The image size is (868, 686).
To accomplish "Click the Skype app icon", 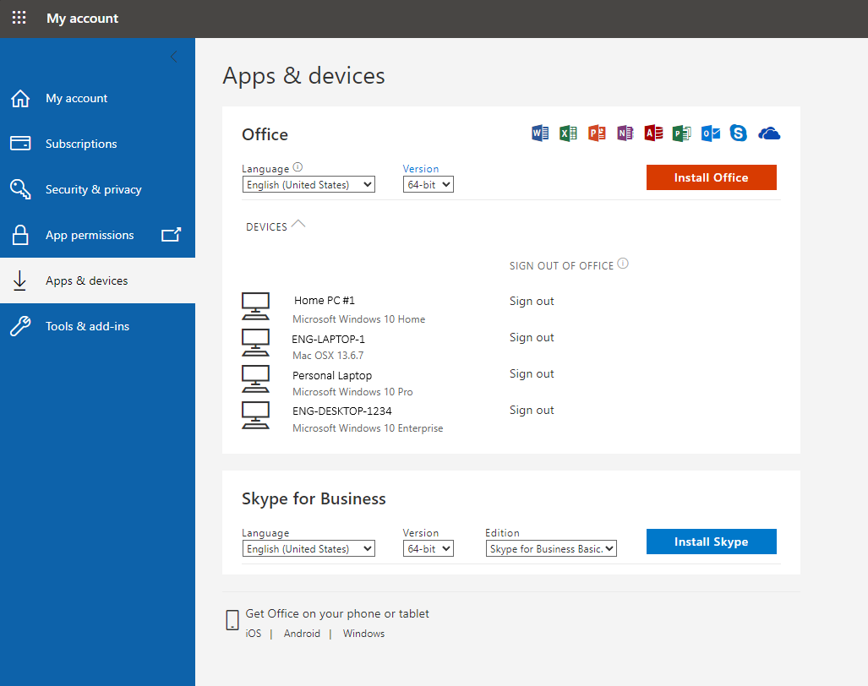I will [x=739, y=133].
